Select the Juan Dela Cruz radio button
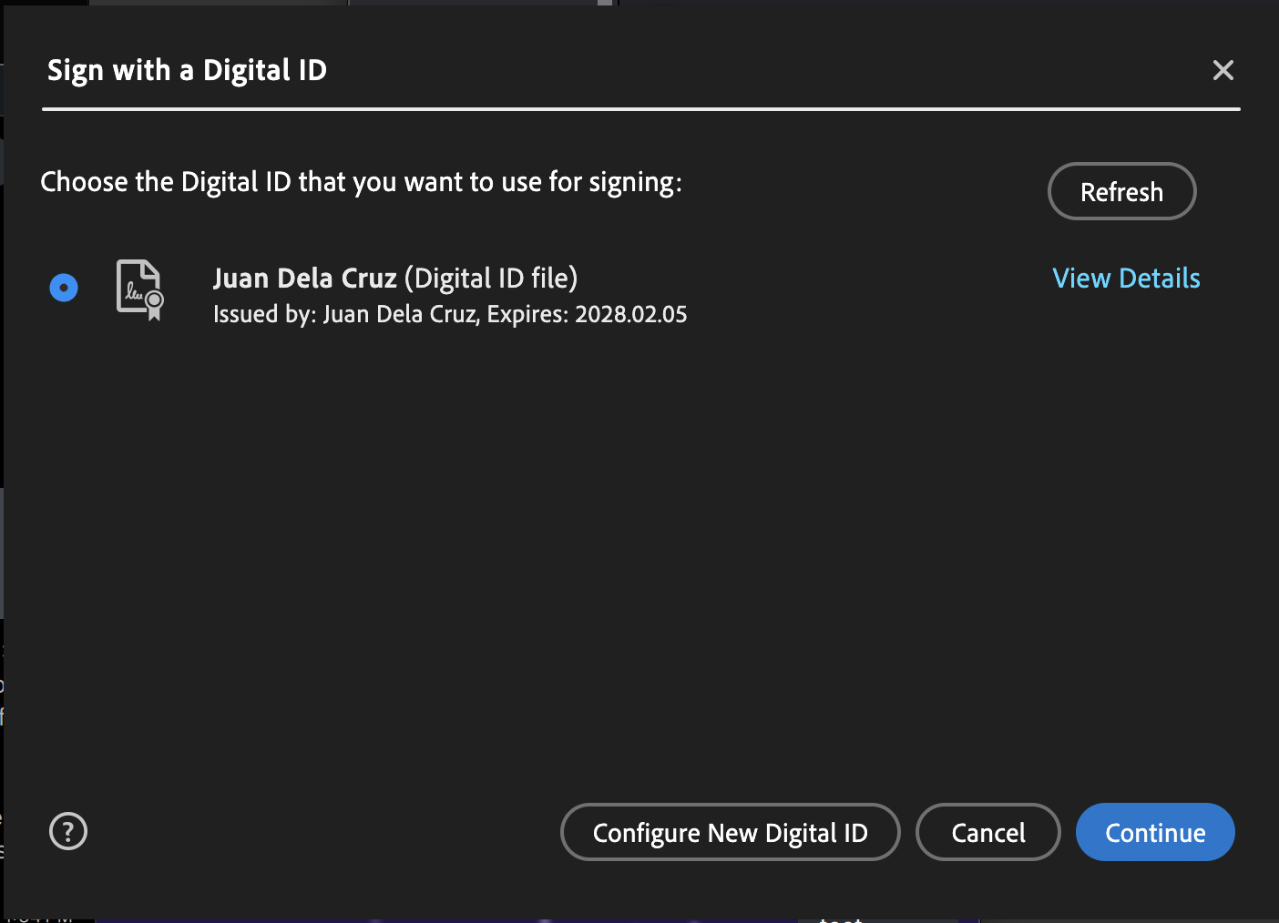1279x923 pixels. tap(64, 288)
